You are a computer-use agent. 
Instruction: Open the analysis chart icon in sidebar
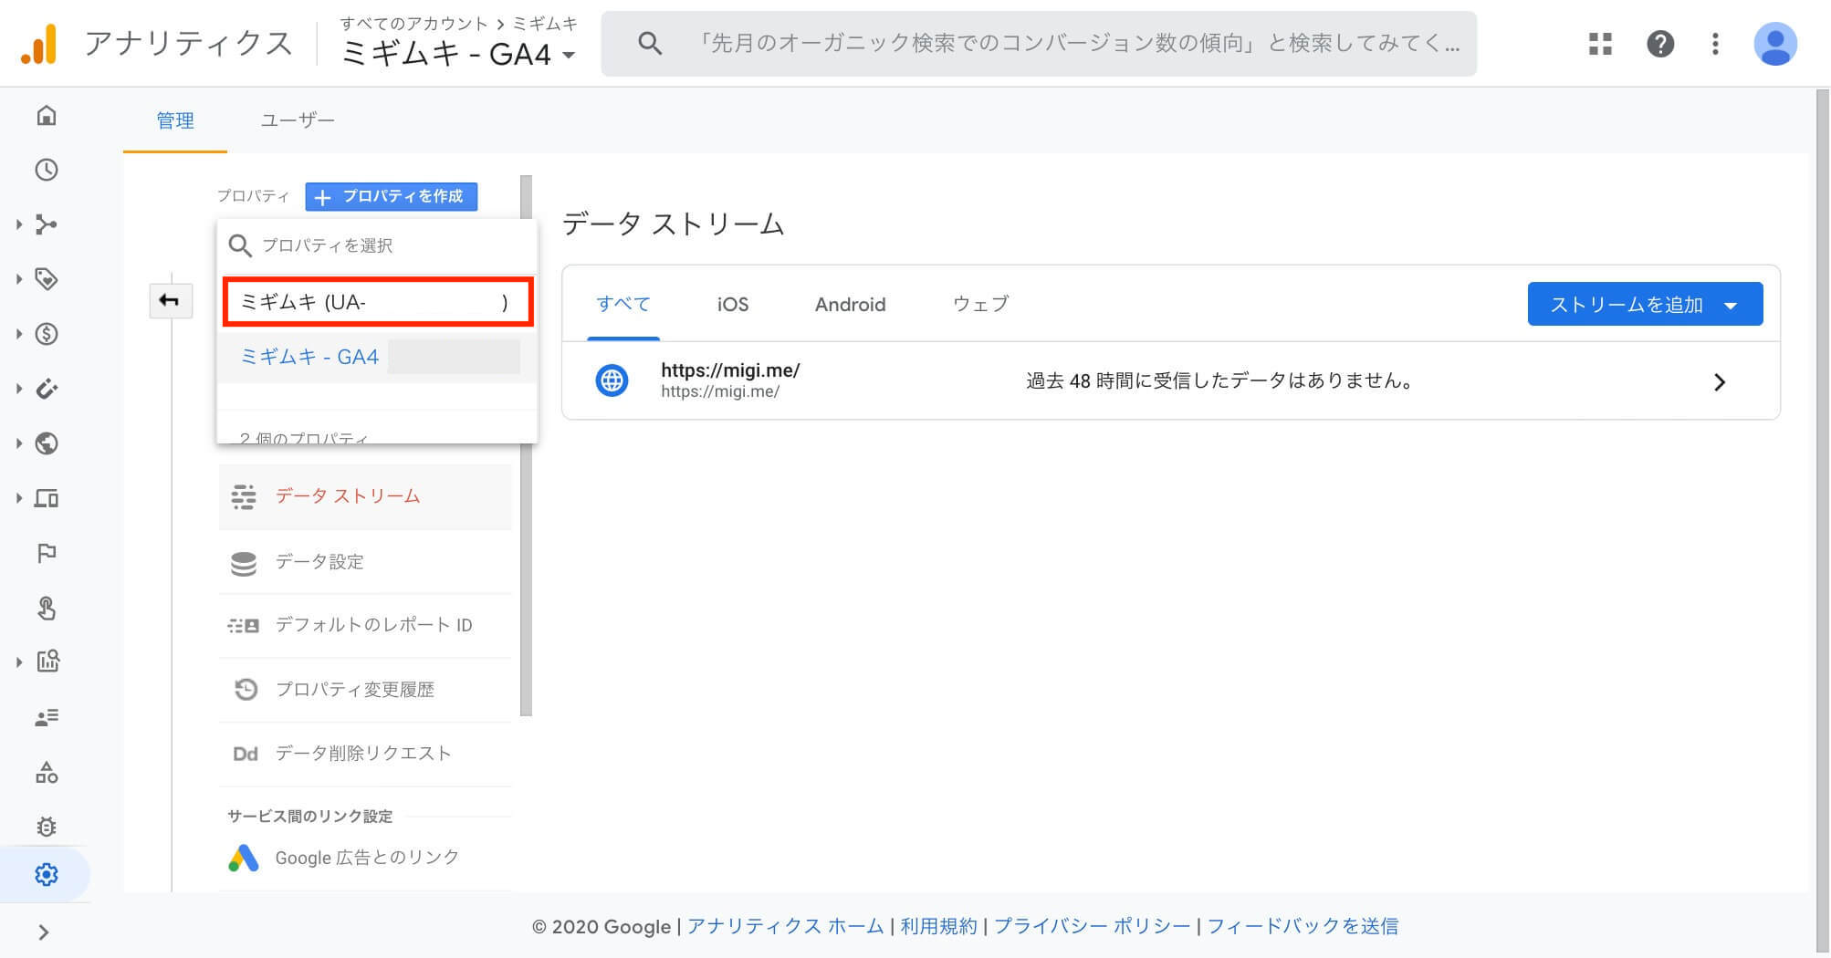pos(47,661)
